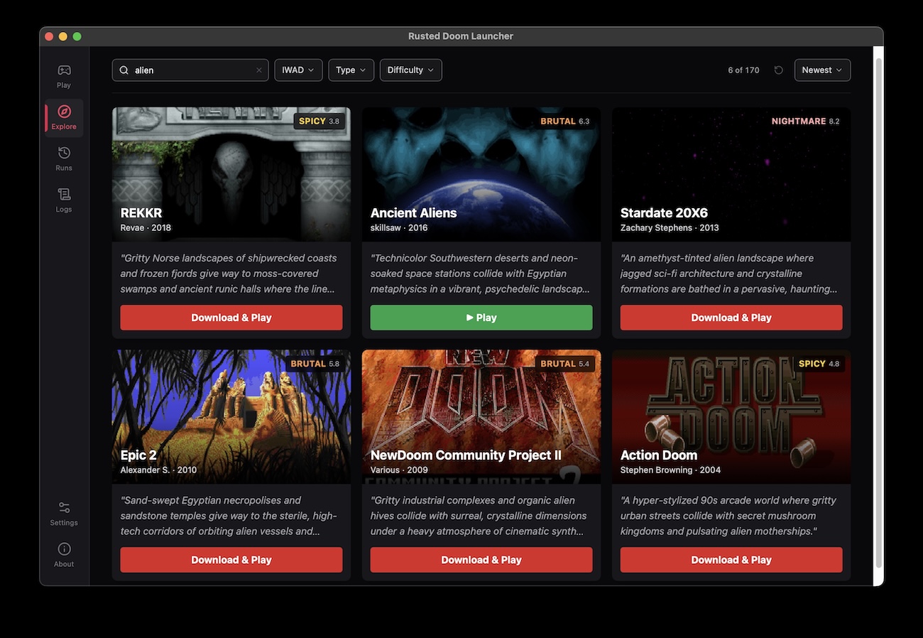Image resolution: width=923 pixels, height=638 pixels.
Task: Open the REKKR cover thumbnail
Action: (231, 175)
